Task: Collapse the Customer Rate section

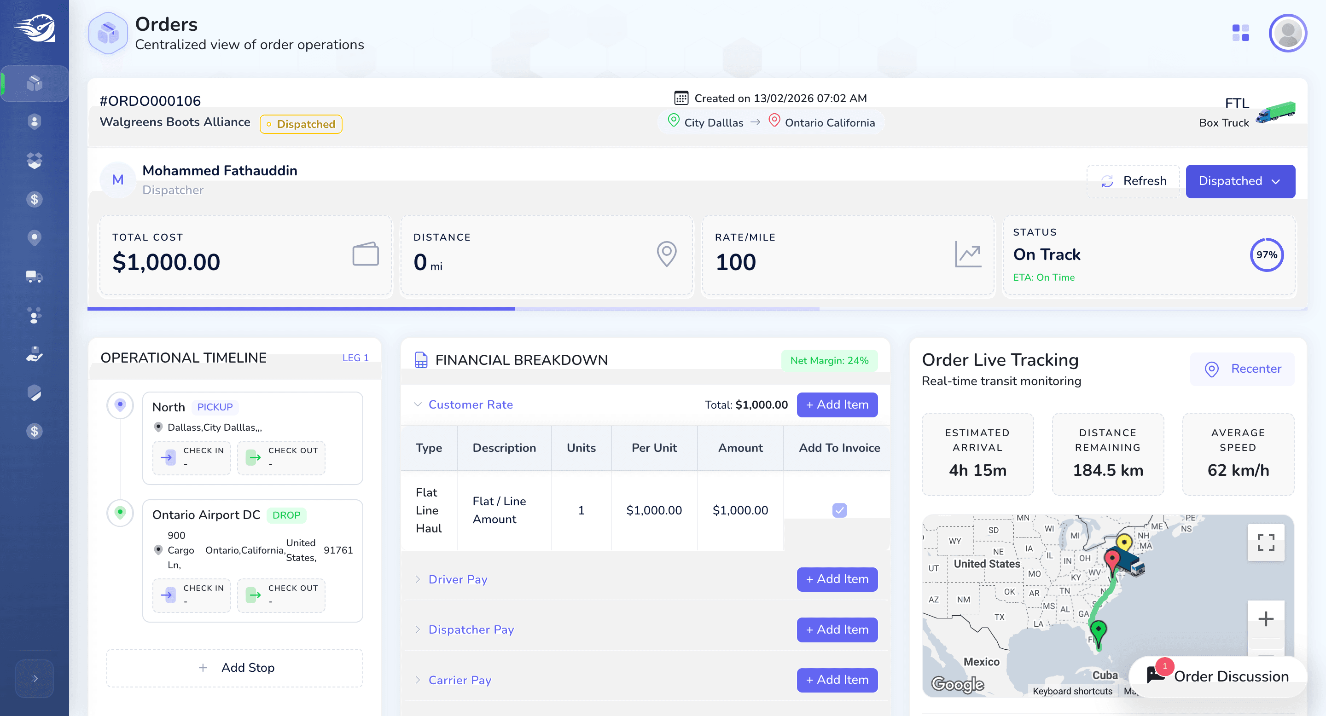Action: tap(418, 404)
